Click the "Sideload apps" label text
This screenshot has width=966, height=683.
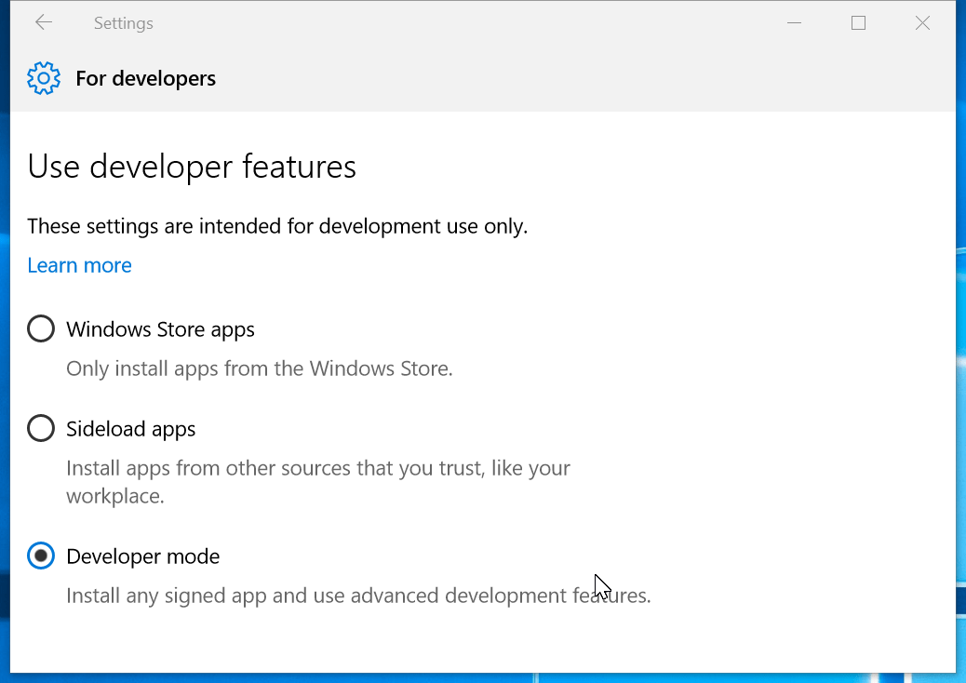tap(130, 429)
